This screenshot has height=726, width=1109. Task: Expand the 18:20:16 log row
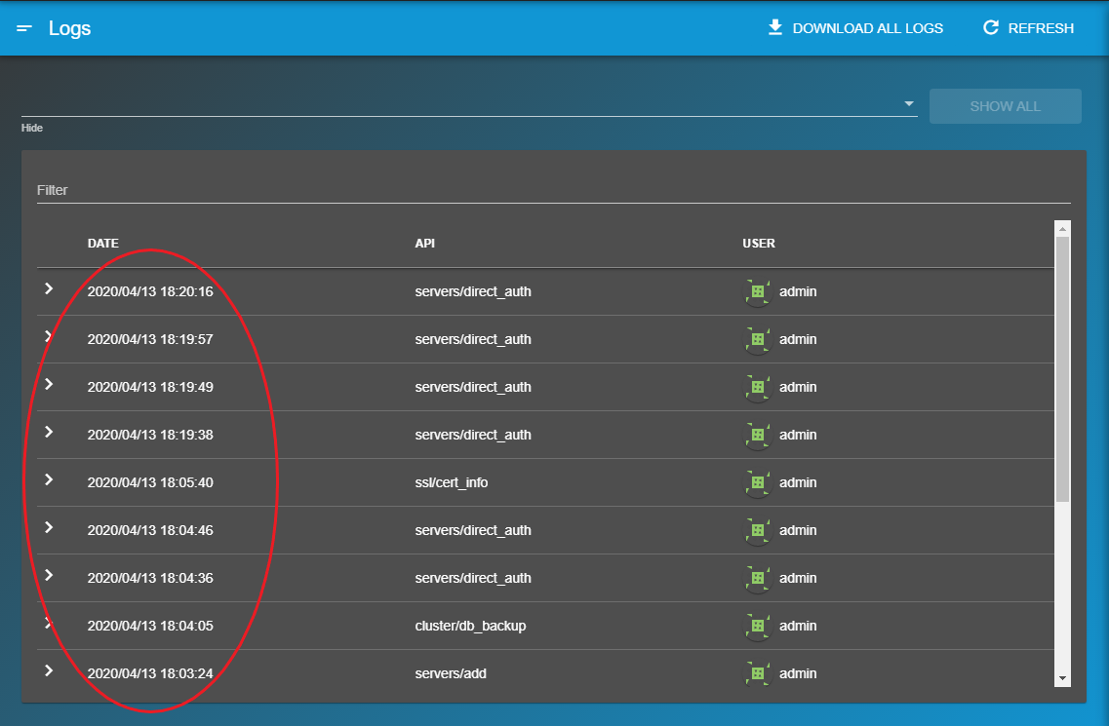[49, 288]
